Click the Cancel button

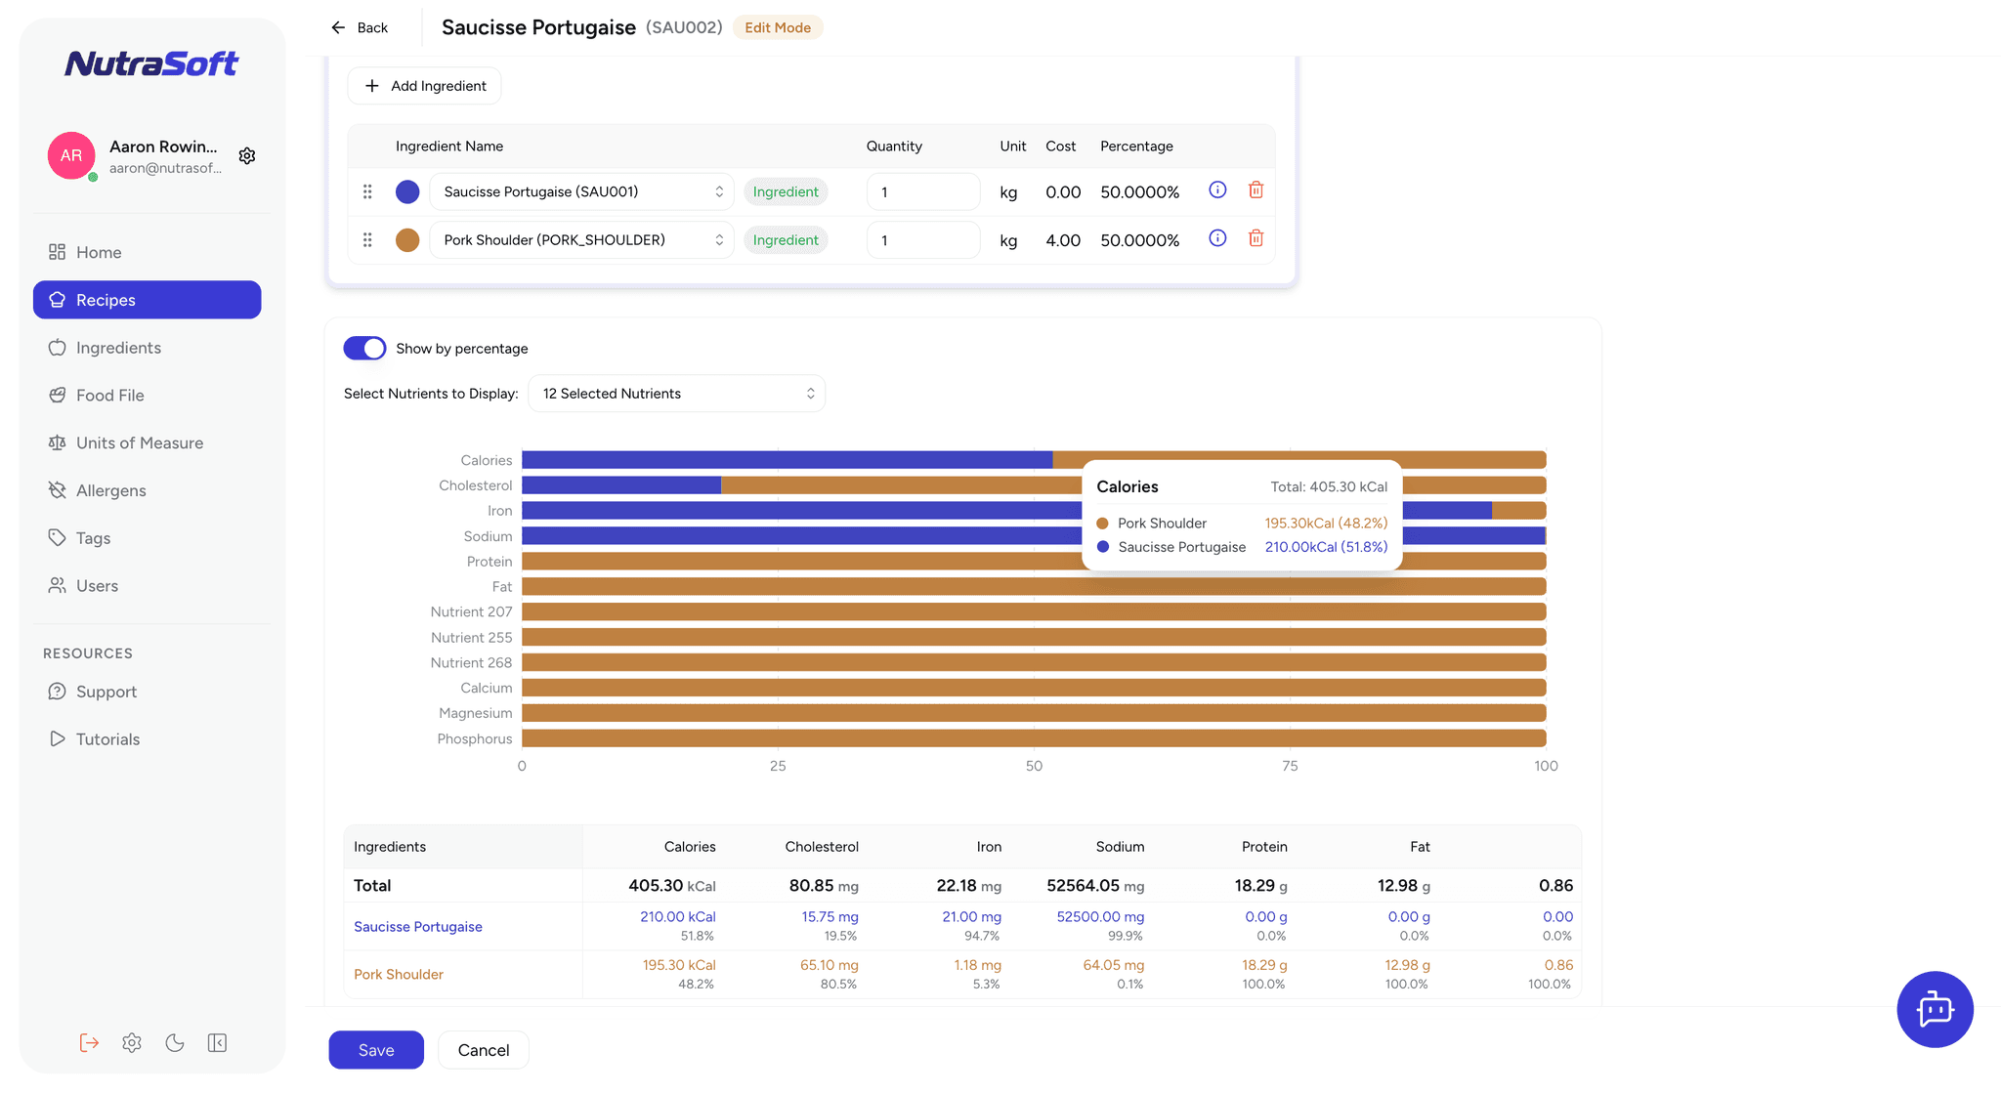484,1050
